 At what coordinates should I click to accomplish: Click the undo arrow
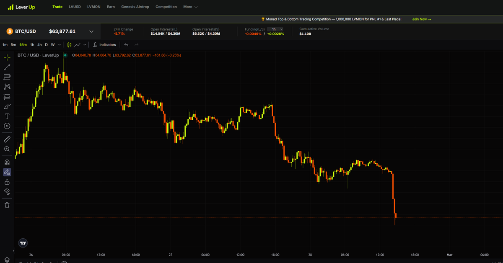tap(126, 45)
